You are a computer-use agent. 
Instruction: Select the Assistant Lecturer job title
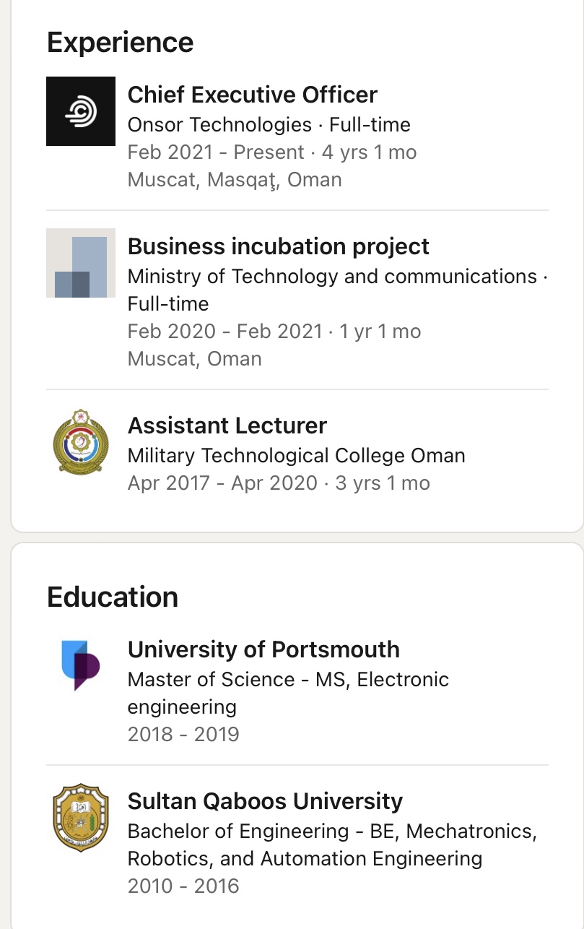(x=227, y=425)
